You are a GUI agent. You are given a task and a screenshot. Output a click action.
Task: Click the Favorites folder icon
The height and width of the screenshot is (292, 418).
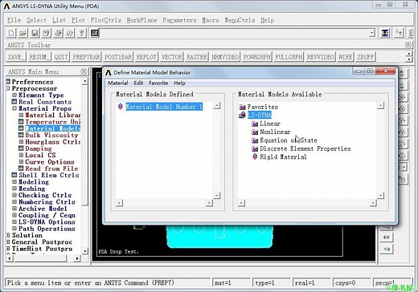(243, 107)
